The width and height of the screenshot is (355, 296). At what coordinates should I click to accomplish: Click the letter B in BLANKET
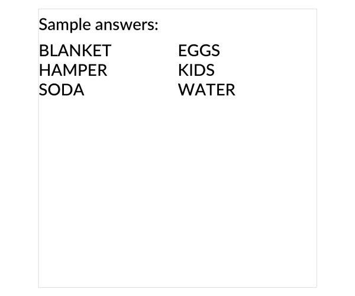(43, 50)
